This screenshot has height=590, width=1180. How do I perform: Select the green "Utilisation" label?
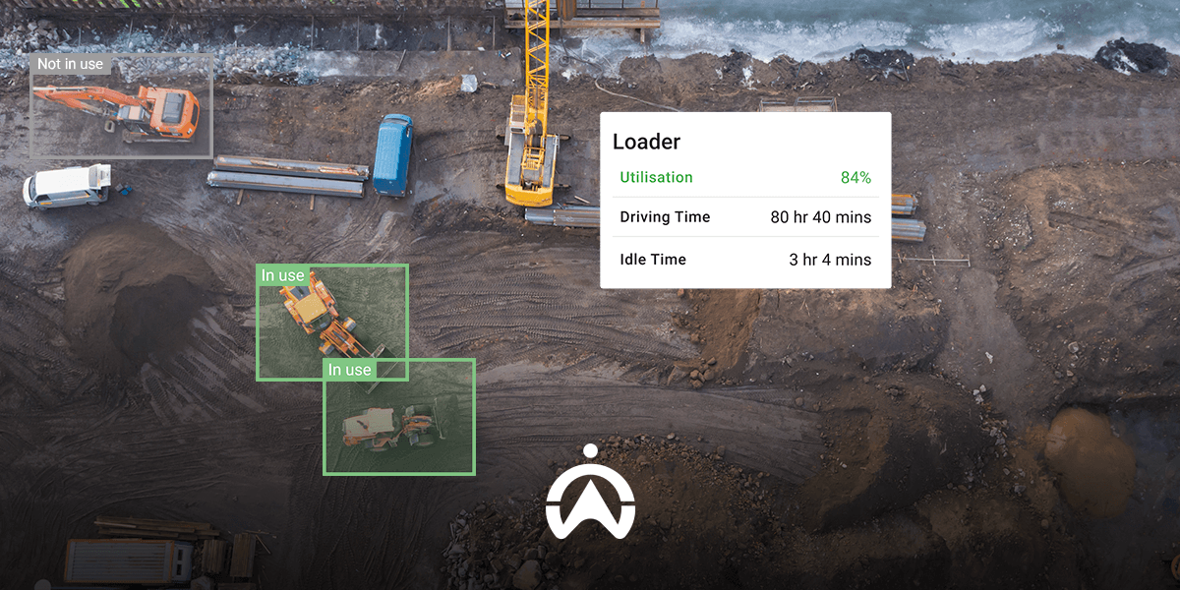pos(656,178)
